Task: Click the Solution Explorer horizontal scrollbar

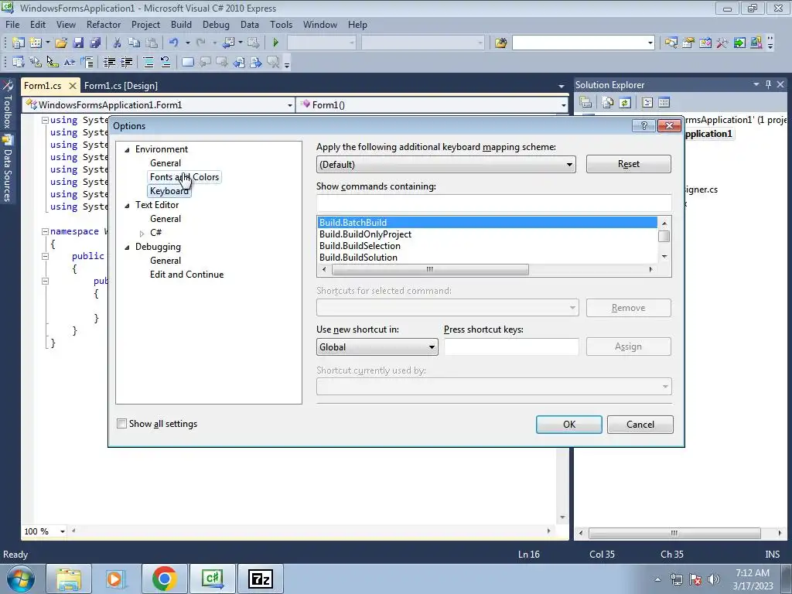Action: (674, 533)
